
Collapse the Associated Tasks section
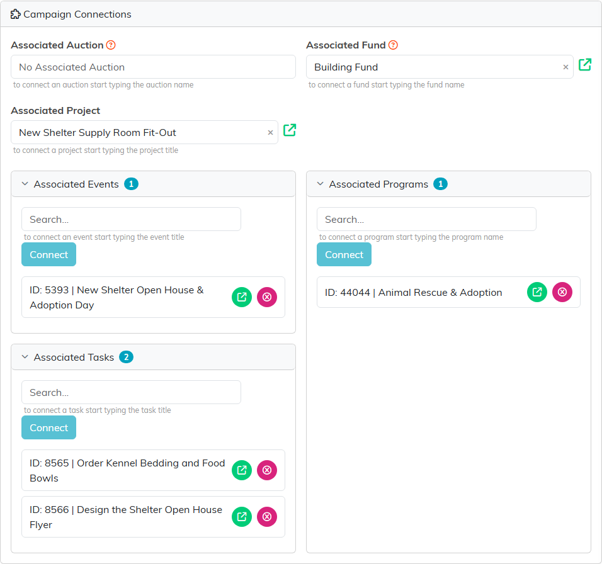coord(25,357)
